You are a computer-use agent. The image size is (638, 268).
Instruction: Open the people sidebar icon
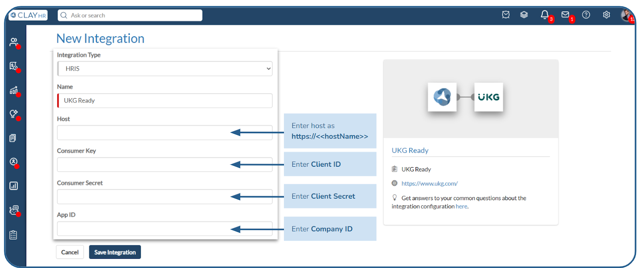(x=14, y=42)
